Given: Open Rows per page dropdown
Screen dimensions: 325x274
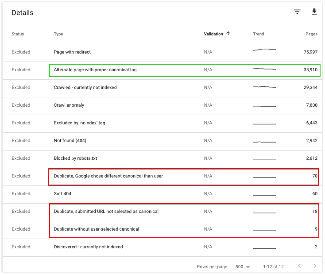Looking at the screenshot, I should (243, 267).
